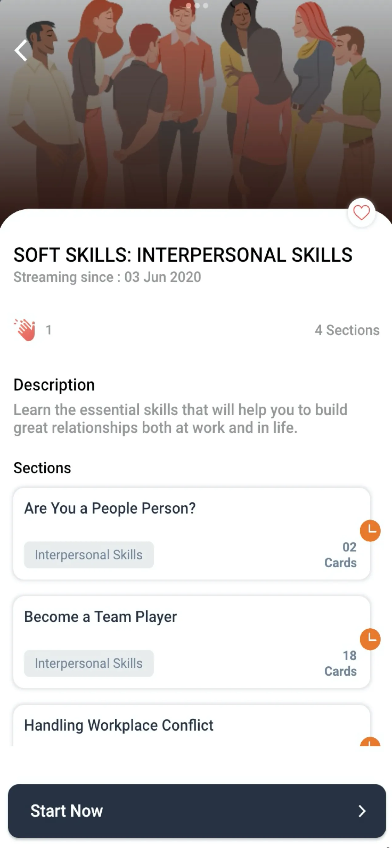Click clock icon on Workplace Conflict card
Screen dimensions: 392x848
pos(370,741)
